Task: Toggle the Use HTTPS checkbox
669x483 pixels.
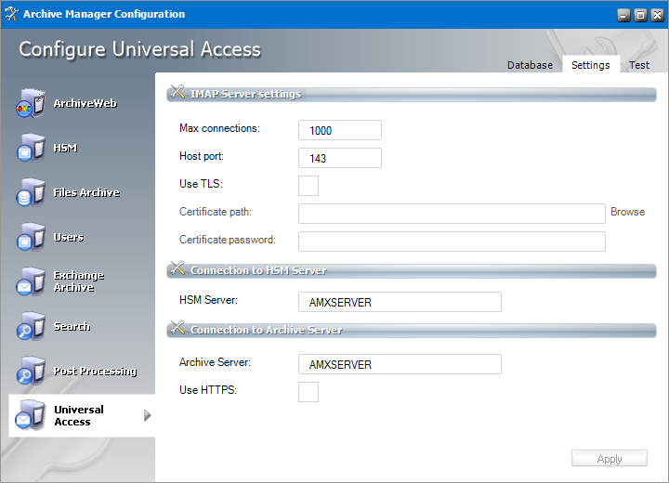Action: click(x=308, y=392)
